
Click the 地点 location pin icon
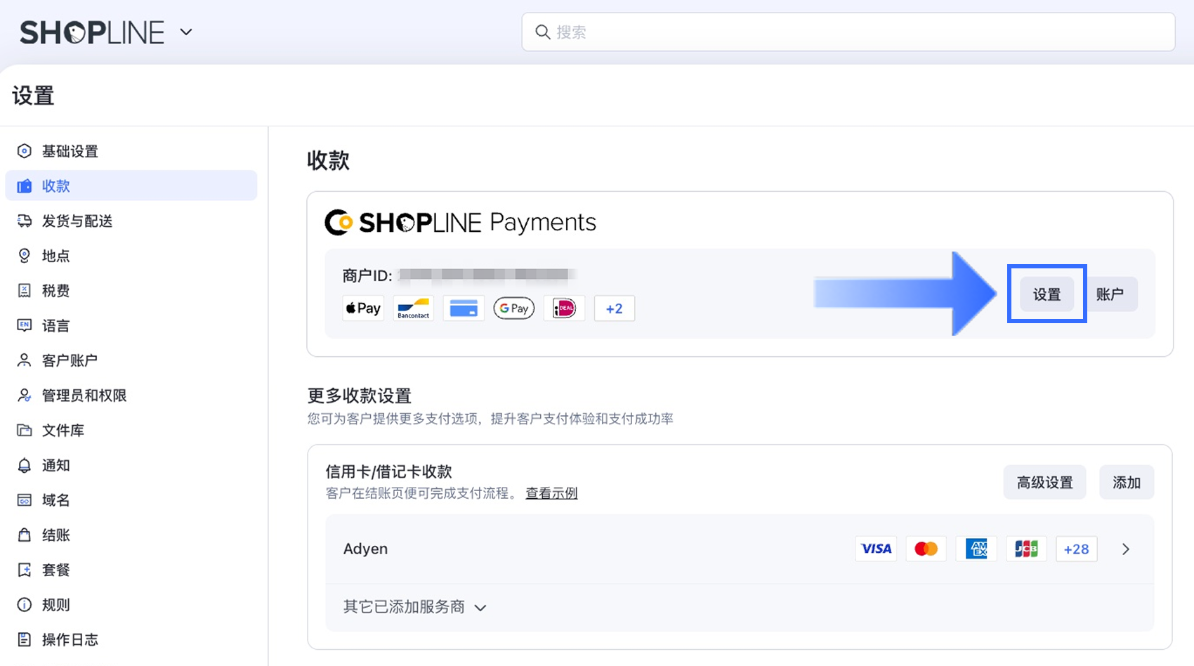click(24, 256)
